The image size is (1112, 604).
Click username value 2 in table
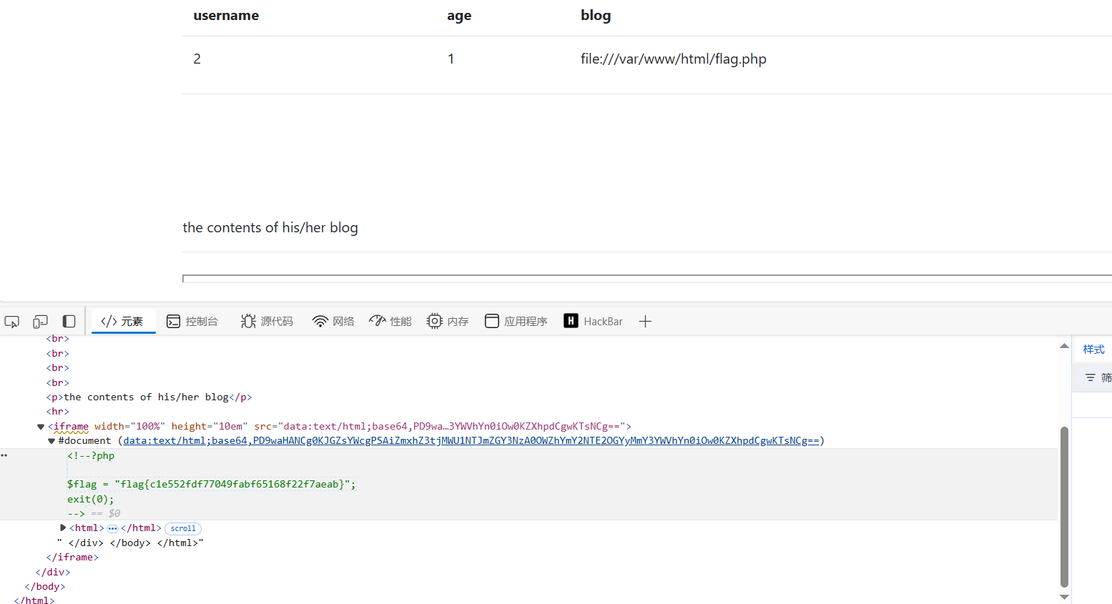197,59
